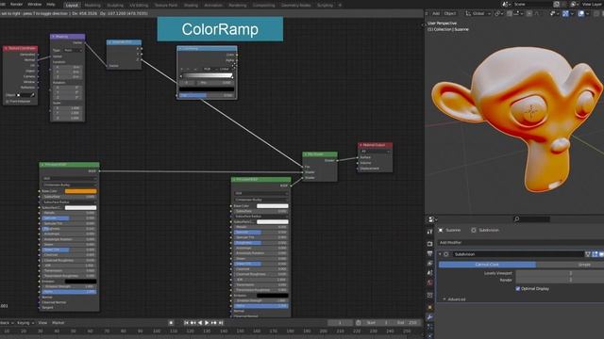Click the pivot point icon in viewport header

pyautogui.click(x=498, y=13)
